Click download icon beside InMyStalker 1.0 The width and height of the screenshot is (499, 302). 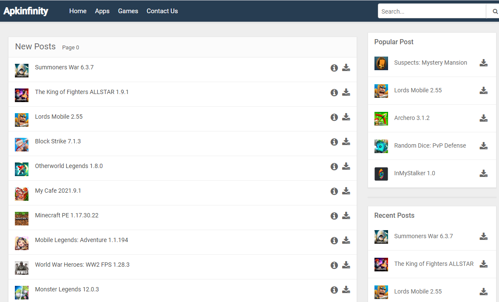483,174
